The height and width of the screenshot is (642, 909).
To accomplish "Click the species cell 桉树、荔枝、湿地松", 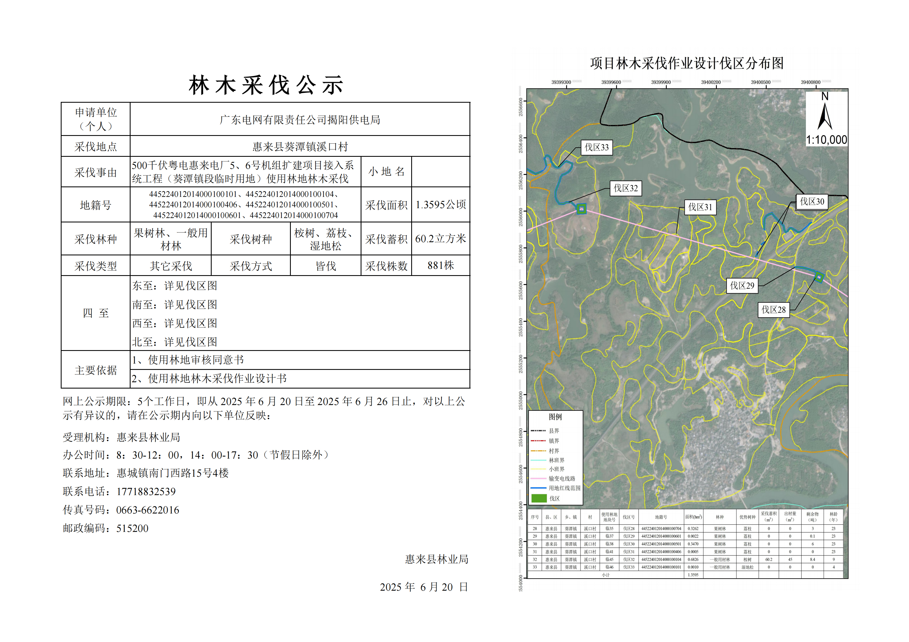I will (x=325, y=239).
